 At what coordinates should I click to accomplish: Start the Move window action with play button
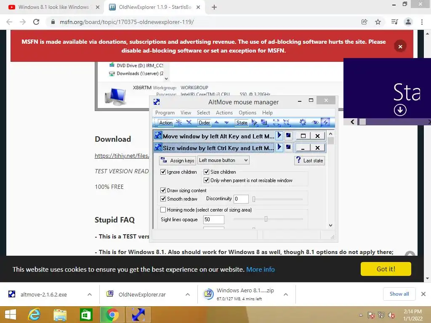click(279, 135)
